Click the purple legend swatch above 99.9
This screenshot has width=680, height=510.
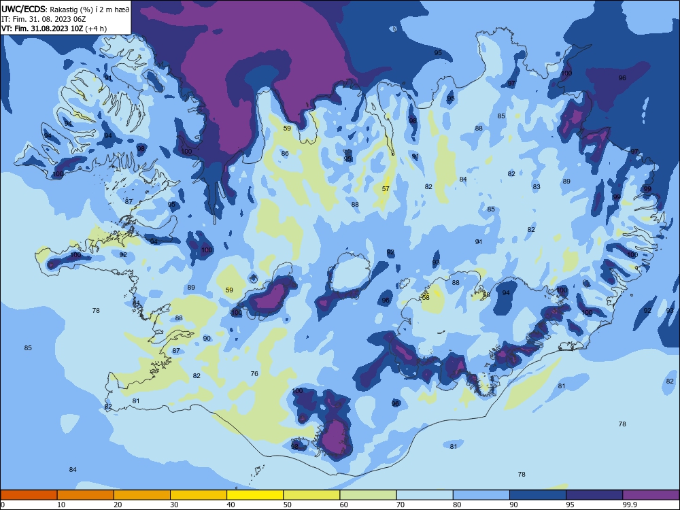click(651, 495)
